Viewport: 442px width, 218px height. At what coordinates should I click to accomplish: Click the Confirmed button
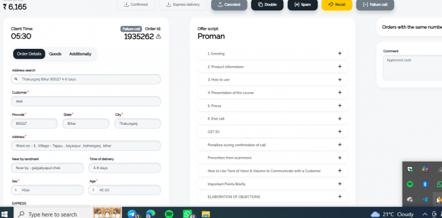[x=136, y=5]
